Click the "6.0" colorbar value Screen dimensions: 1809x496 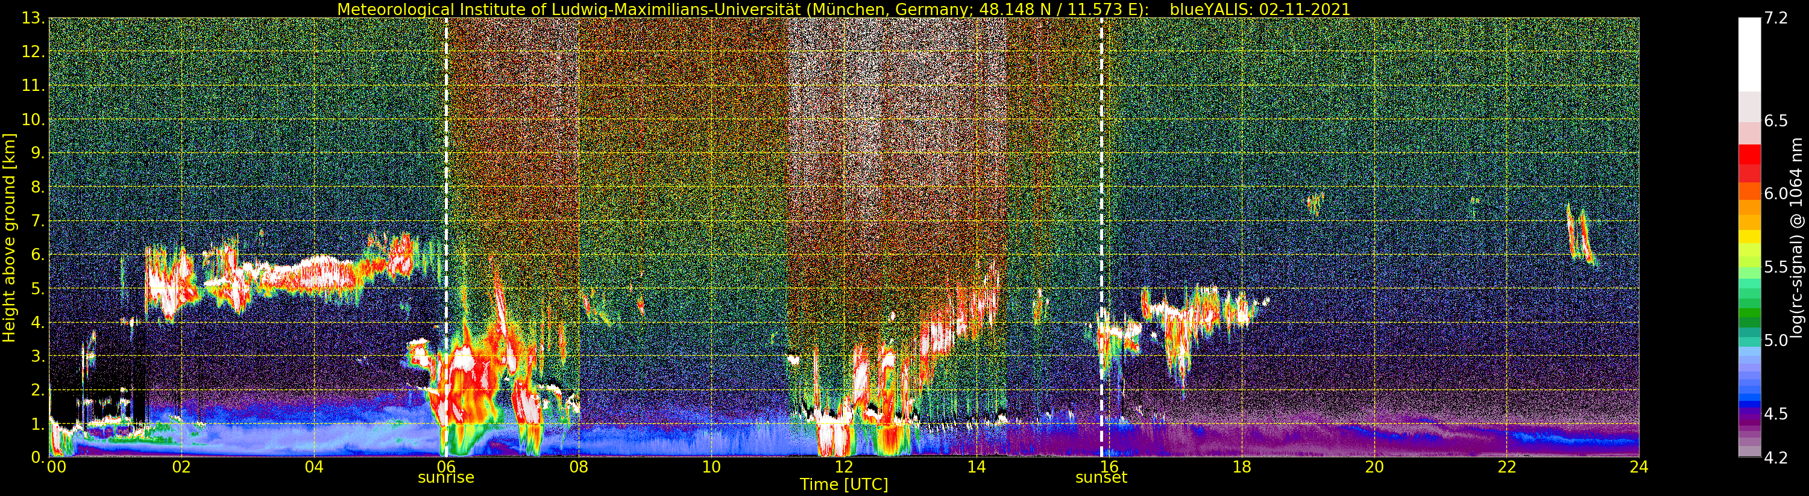[x=1776, y=194]
